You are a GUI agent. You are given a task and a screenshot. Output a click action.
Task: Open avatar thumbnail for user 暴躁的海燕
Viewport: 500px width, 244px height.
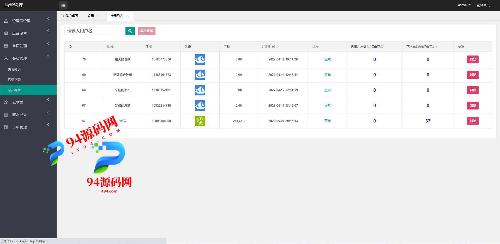pyautogui.click(x=200, y=106)
